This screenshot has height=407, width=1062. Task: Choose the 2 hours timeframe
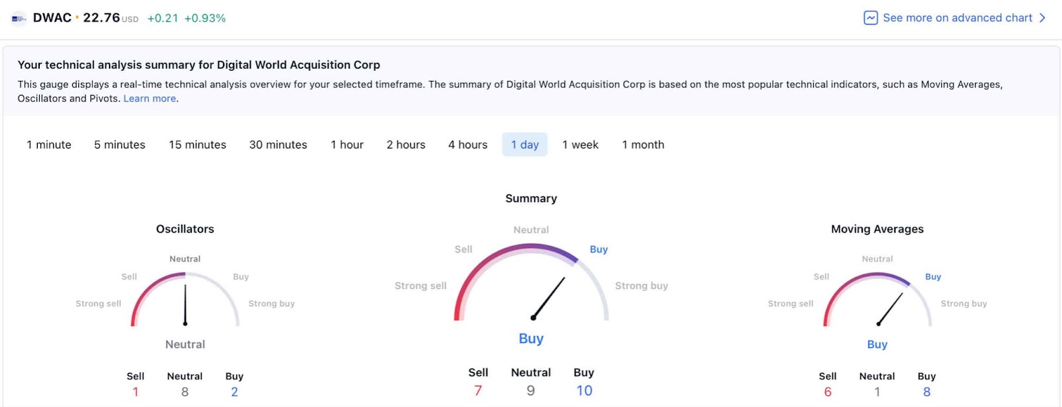pyautogui.click(x=406, y=145)
